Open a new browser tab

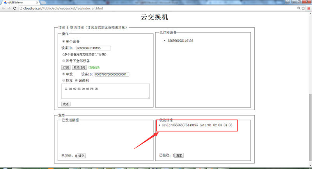pyautogui.click(x=43, y=3)
